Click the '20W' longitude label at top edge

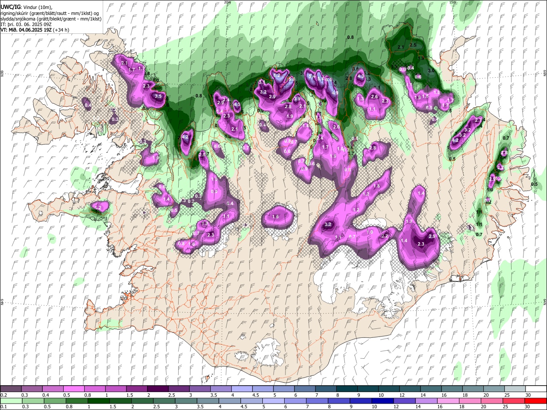(228, 2)
